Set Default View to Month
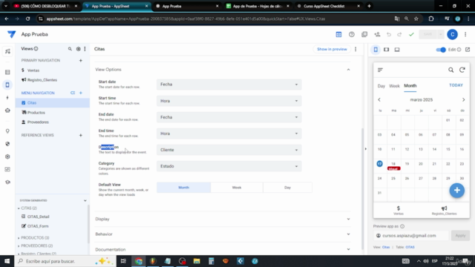 pos(183,188)
